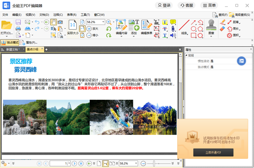Switch to the 新建文档 tab
254x168 pixels.
click(x=13, y=49)
